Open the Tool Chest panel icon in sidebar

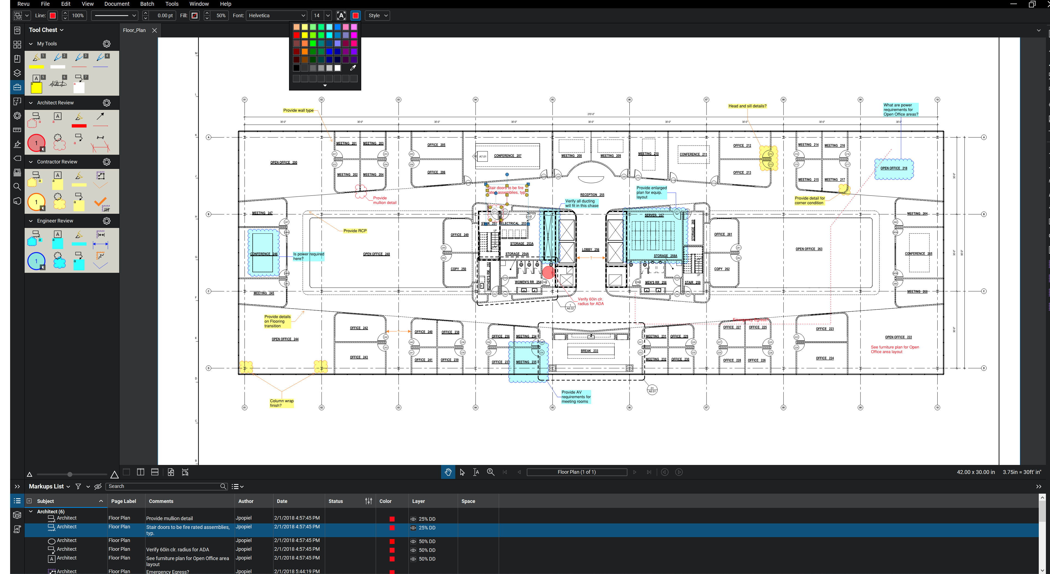point(17,87)
